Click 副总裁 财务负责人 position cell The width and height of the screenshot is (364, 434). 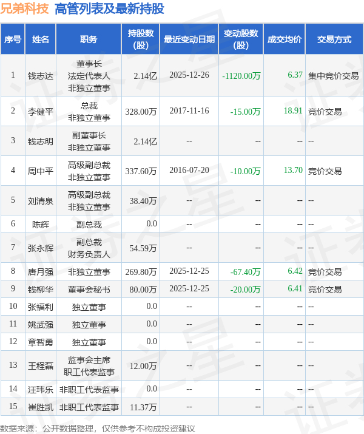(89, 248)
